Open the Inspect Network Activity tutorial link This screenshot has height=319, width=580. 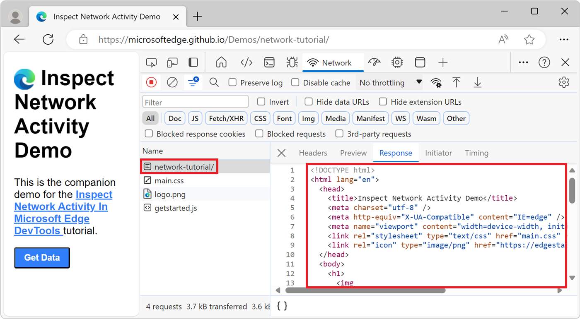[61, 206]
